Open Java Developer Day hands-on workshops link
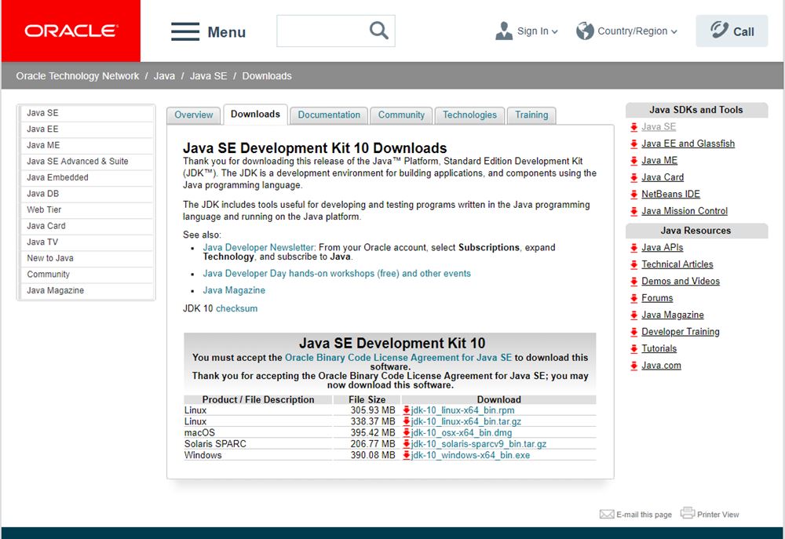This screenshot has height=539, width=785. (x=337, y=274)
